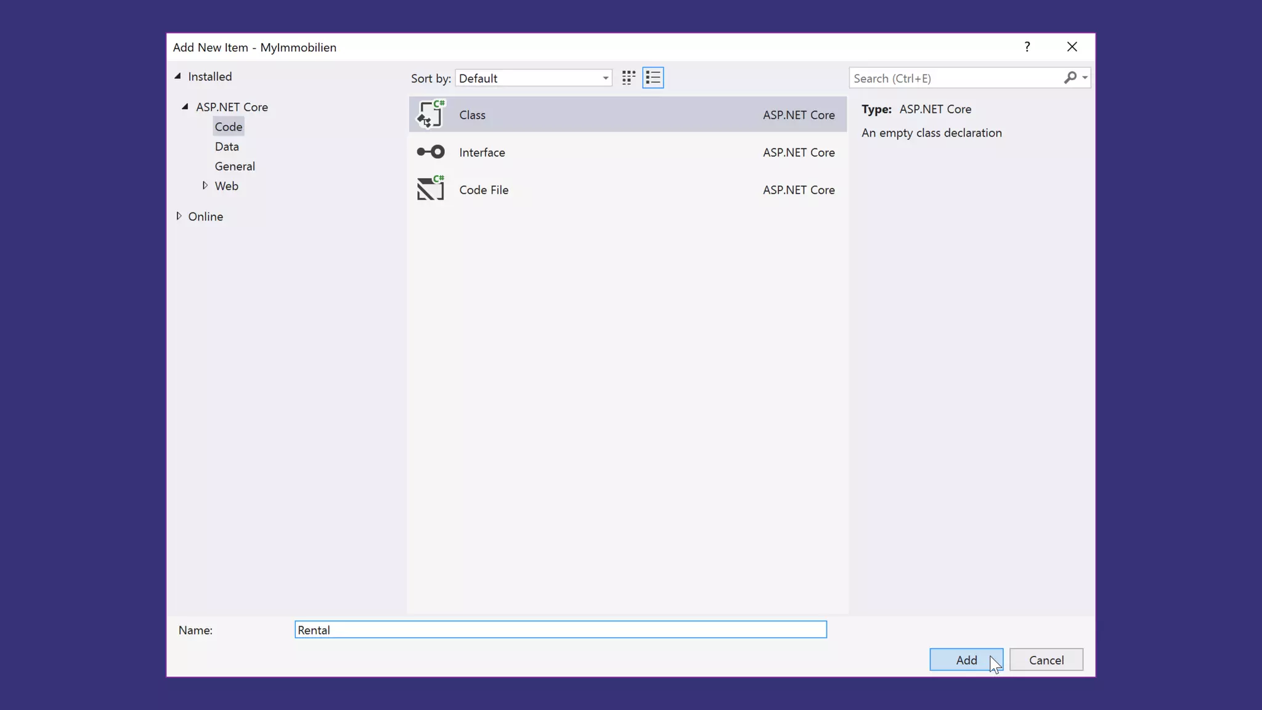This screenshot has width=1262, height=710.
Task: Collapse the ASP.NET Core node
Action: tap(185, 107)
